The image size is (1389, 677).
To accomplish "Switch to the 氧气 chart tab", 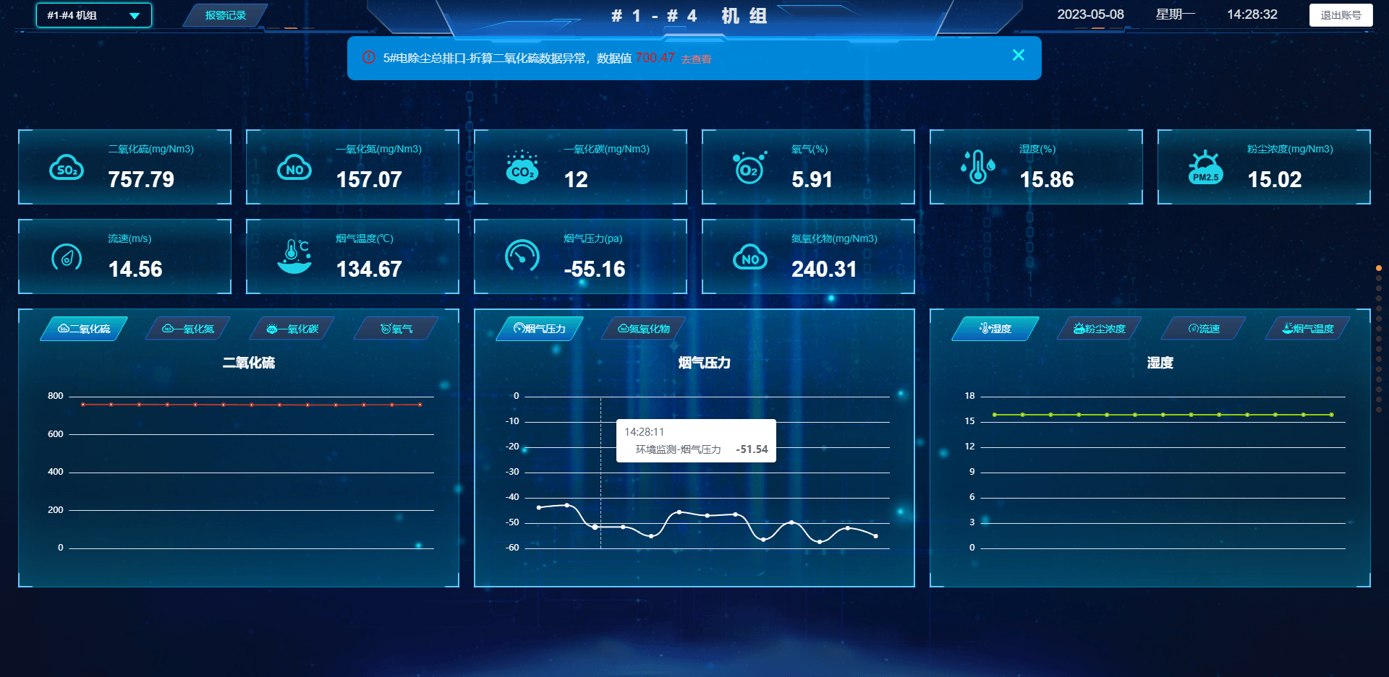I will (396, 329).
